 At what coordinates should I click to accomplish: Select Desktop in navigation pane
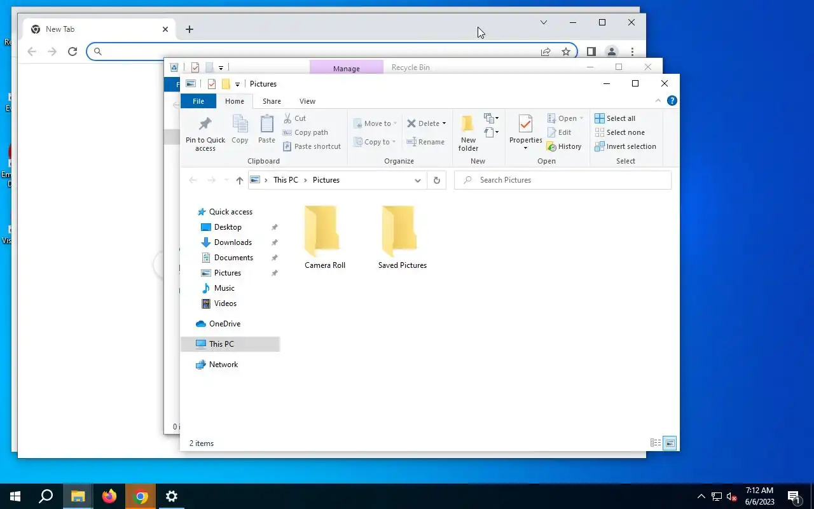[x=228, y=227]
